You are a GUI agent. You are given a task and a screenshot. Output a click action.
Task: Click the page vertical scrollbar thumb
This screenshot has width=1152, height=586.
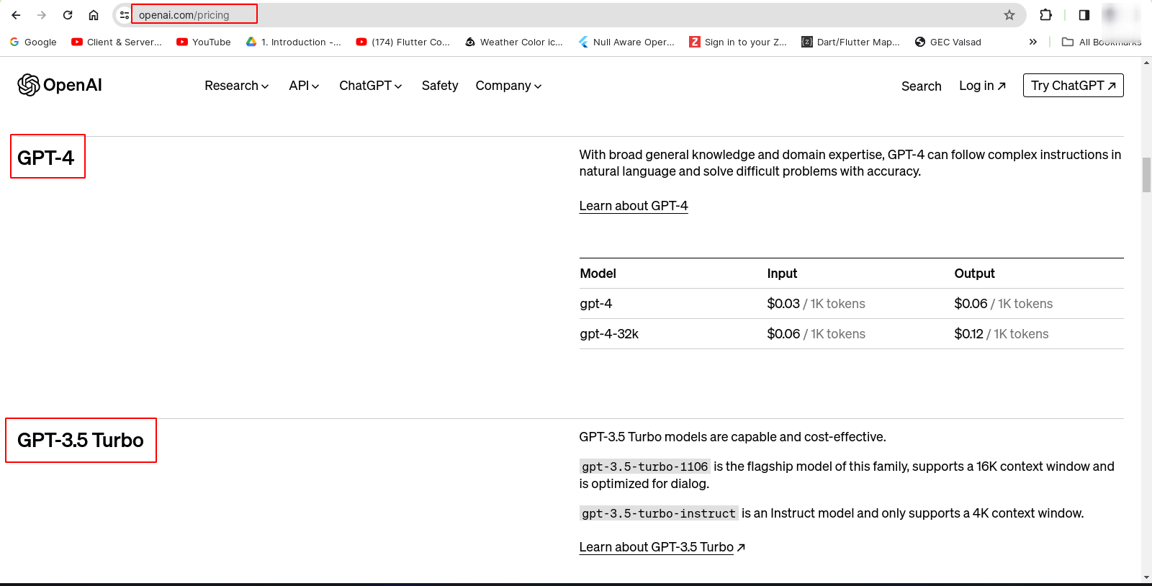(x=1146, y=175)
